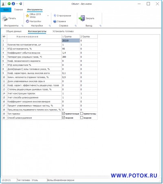Click КПД котлоагрегата value 95
The height and width of the screenshot is (184, 163).
[x=71, y=49]
